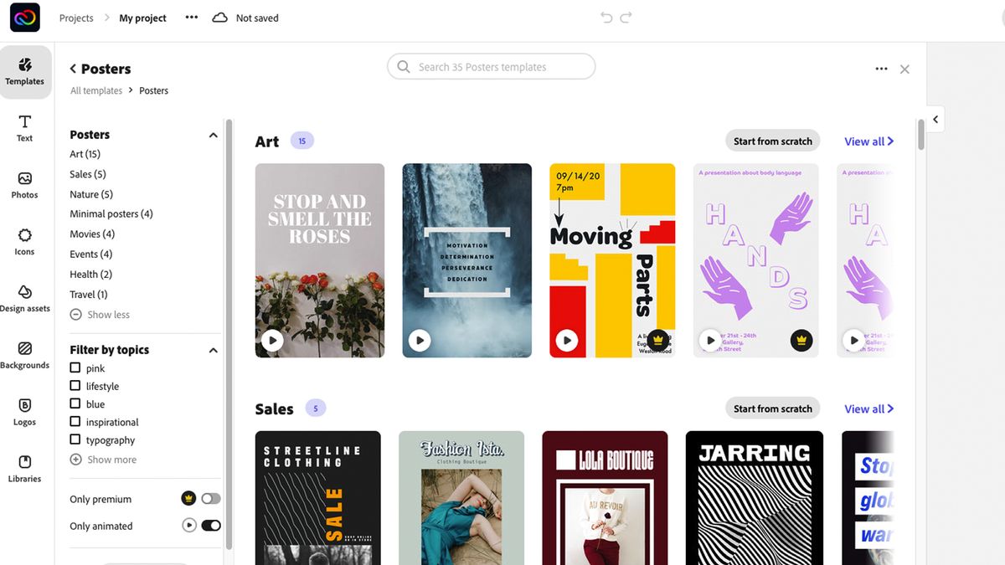Open the Design assets panel
Viewport: 1005px width, 565px height.
click(24, 299)
